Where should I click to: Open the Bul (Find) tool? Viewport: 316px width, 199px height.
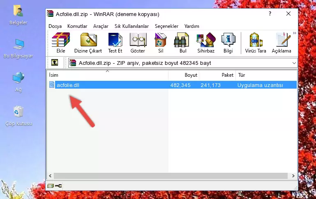pos(183,43)
